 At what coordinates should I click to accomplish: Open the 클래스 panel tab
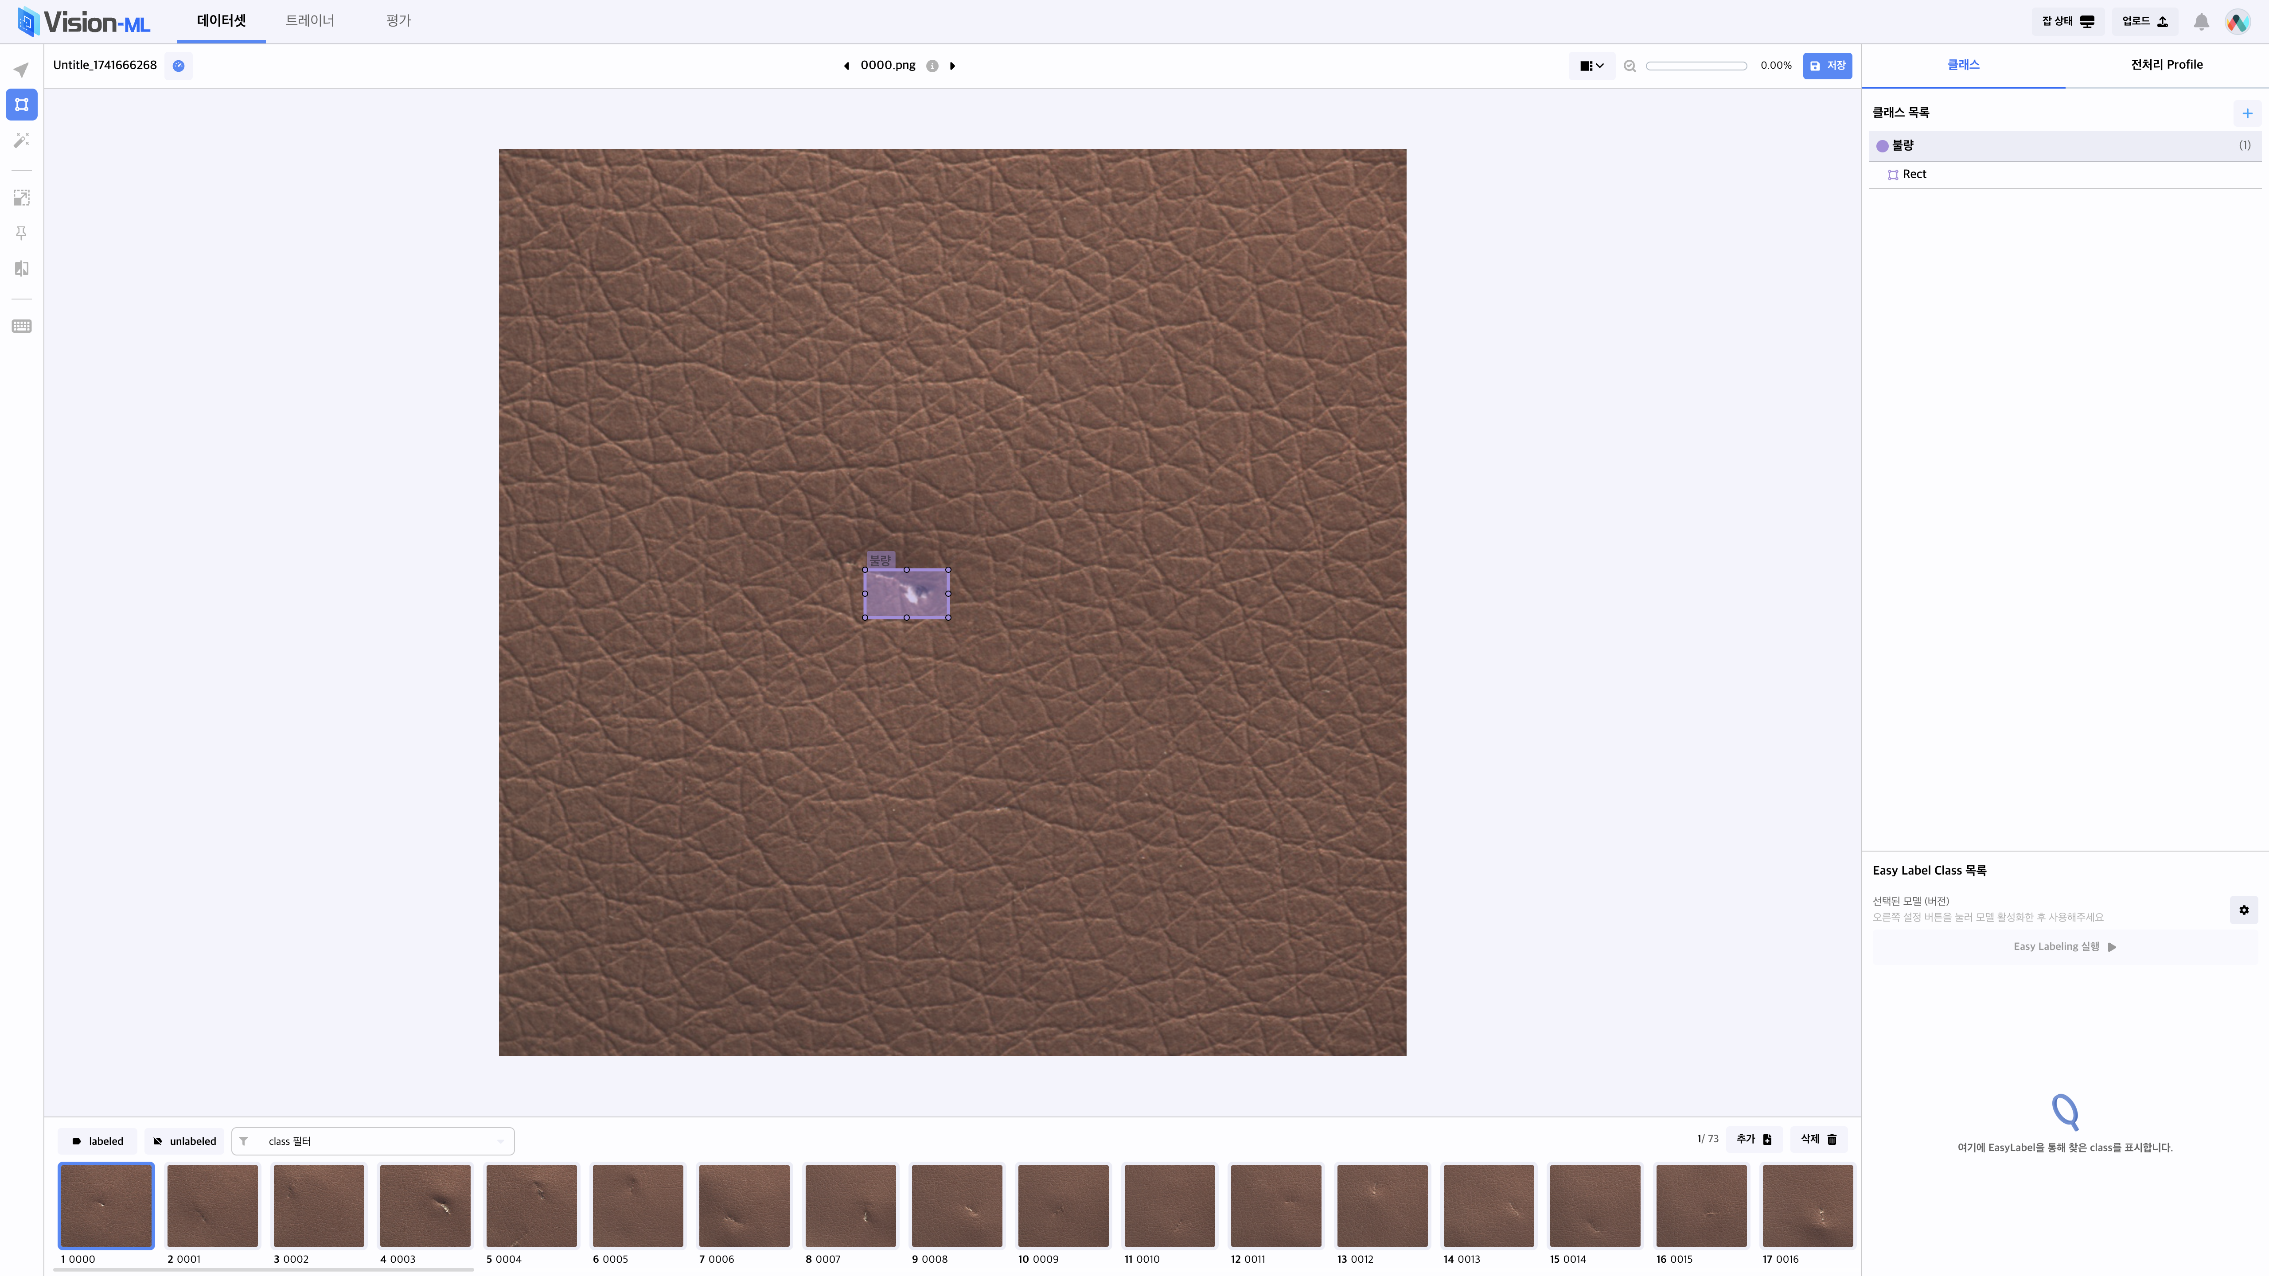pyautogui.click(x=1963, y=65)
